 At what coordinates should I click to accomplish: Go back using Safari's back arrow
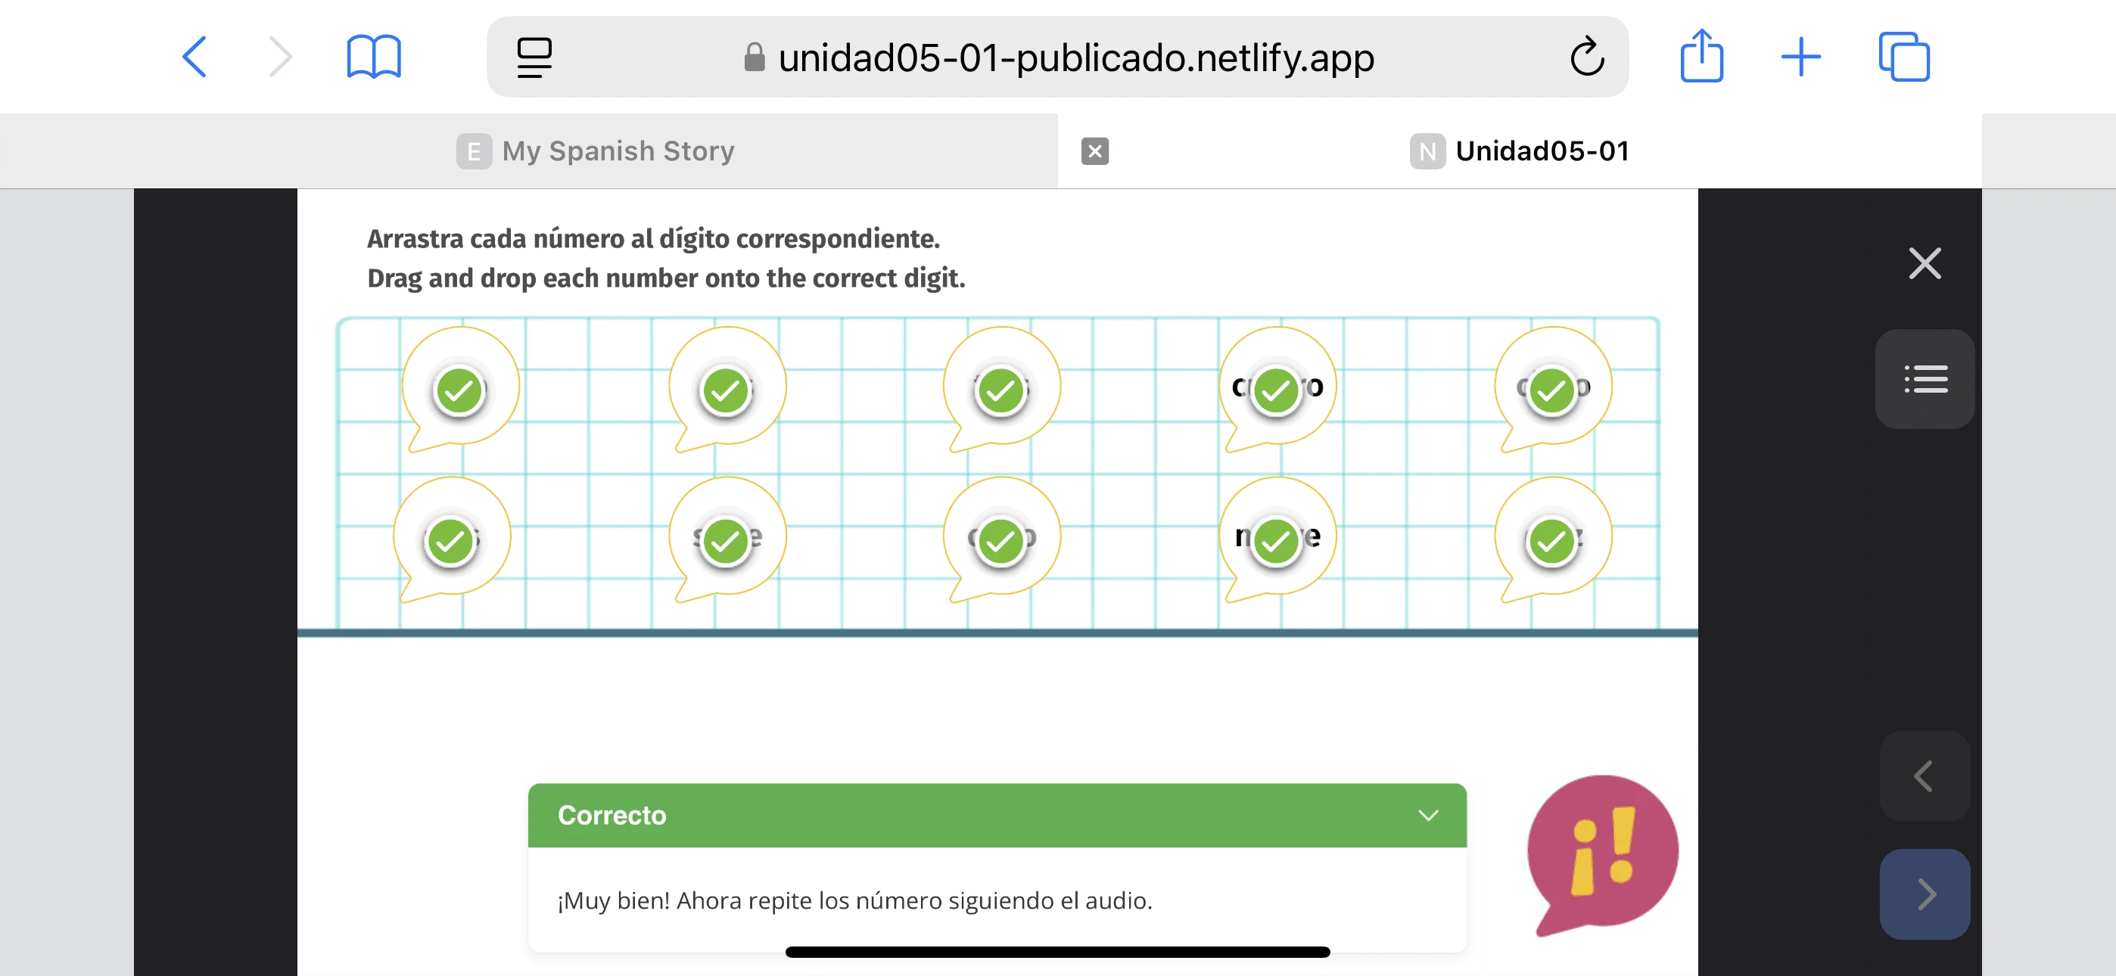pyautogui.click(x=194, y=58)
